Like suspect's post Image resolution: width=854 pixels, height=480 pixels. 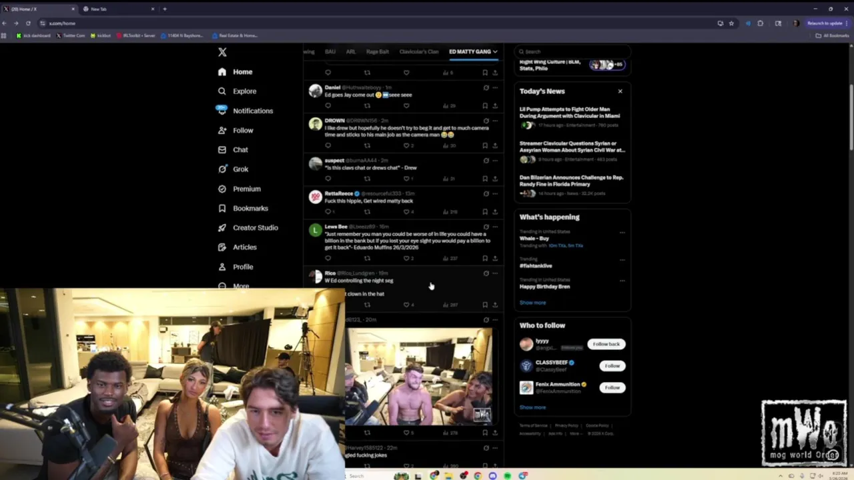click(x=406, y=179)
